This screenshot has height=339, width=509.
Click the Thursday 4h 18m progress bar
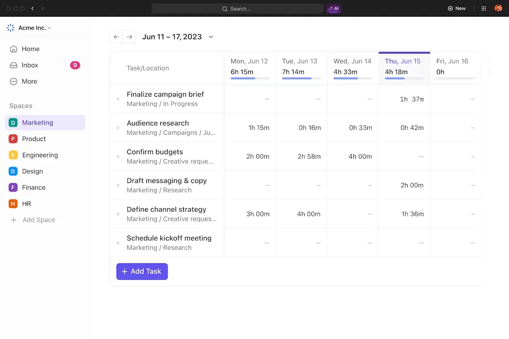pyautogui.click(x=404, y=78)
